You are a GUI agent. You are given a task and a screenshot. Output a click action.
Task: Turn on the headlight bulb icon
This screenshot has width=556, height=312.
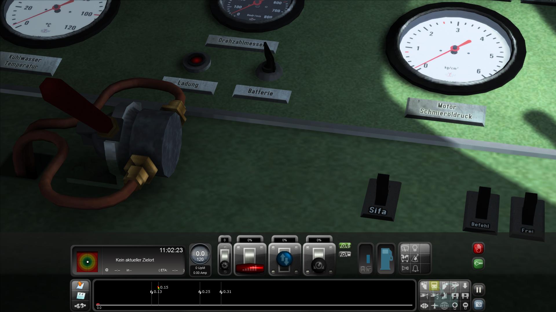[x=415, y=248]
